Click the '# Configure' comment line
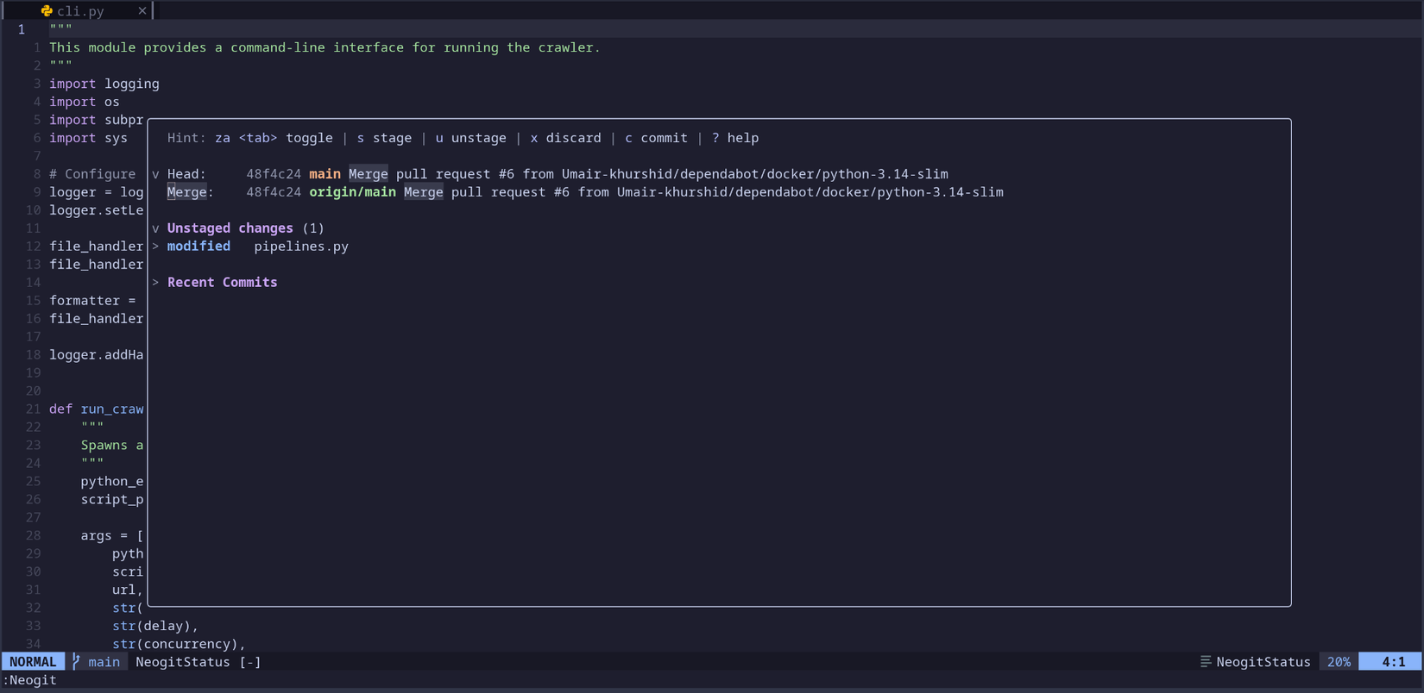This screenshot has width=1424, height=693. point(92,174)
